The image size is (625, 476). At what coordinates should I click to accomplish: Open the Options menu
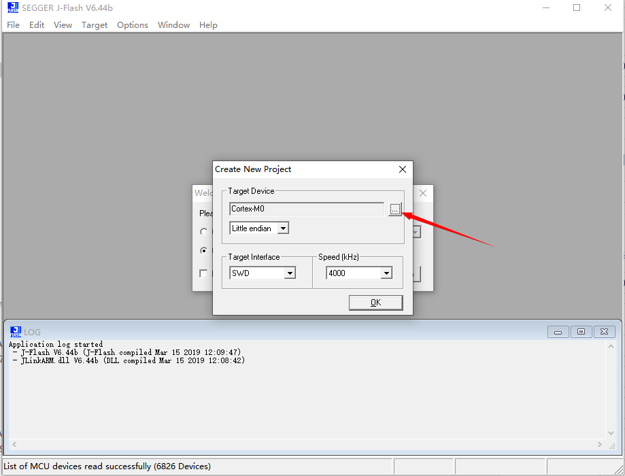133,24
